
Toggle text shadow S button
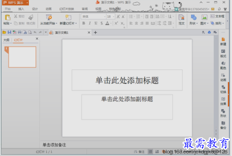point(101,23)
